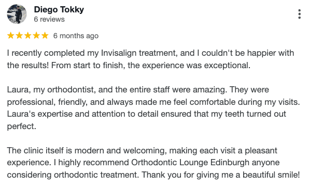Image resolution: width=309 pixels, height=189 pixels.
Task: Click the "Orthodontic Lounge Edinburgh" name
Action: coord(190,163)
